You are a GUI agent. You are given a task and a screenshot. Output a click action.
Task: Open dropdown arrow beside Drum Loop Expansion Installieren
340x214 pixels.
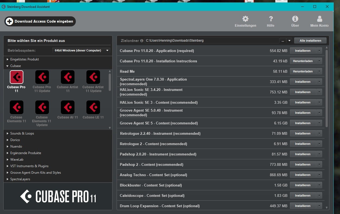pyautogui.click(x=319, y=206)
